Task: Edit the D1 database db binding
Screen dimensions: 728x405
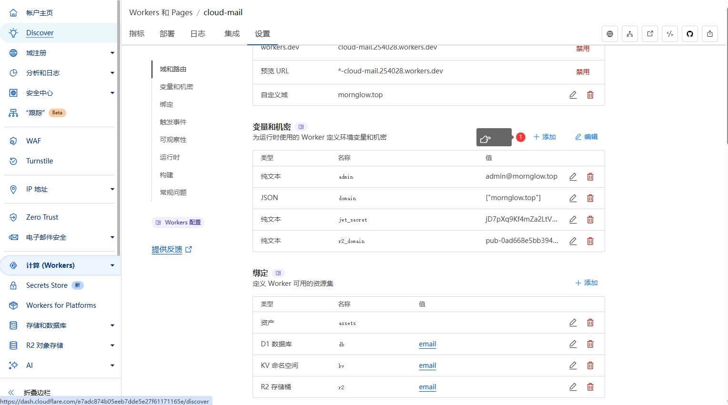Action: [x=573, y=344]
